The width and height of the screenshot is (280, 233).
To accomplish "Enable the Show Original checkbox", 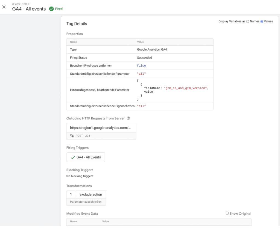I will click(x=227, y=213).
